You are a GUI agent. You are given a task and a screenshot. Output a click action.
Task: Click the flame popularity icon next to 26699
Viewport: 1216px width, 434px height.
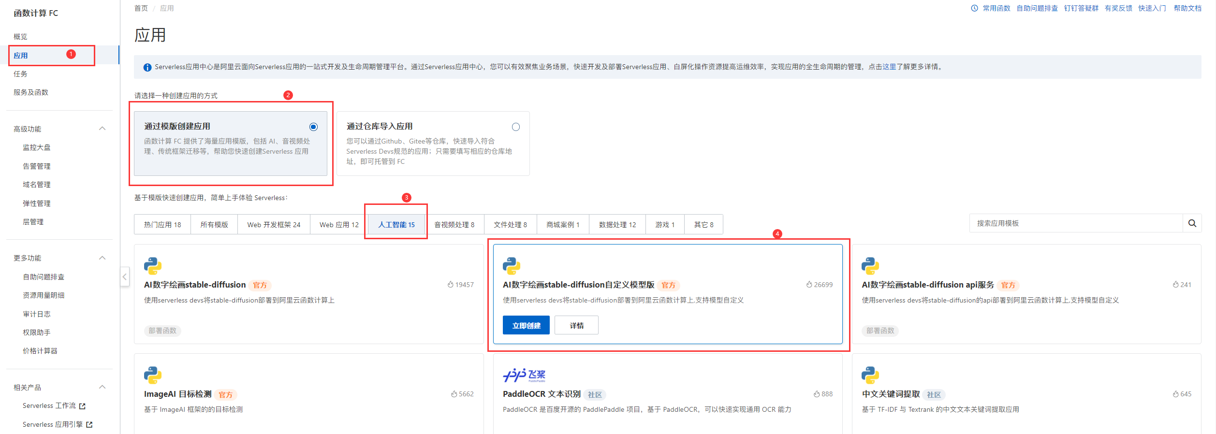click(809, 285)
